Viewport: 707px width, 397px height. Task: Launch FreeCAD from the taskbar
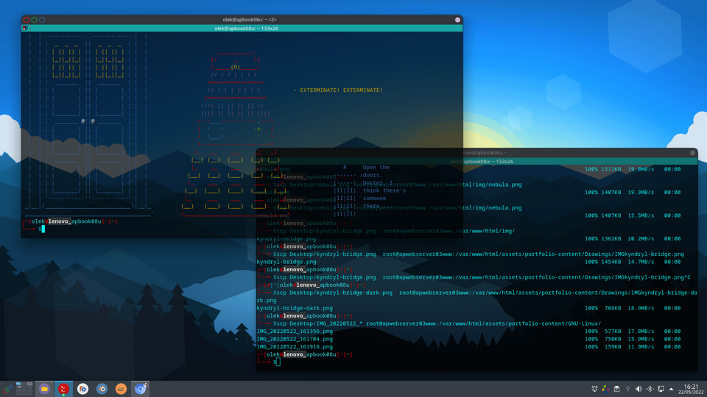click(x=82, y=389)
